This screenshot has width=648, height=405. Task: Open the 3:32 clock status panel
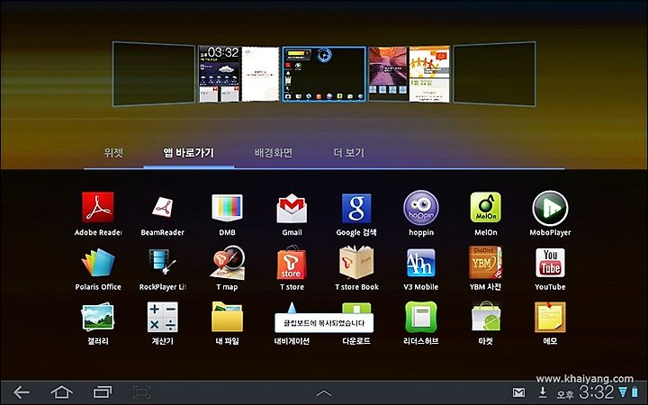pyautogui.click(x=597, y=391)
